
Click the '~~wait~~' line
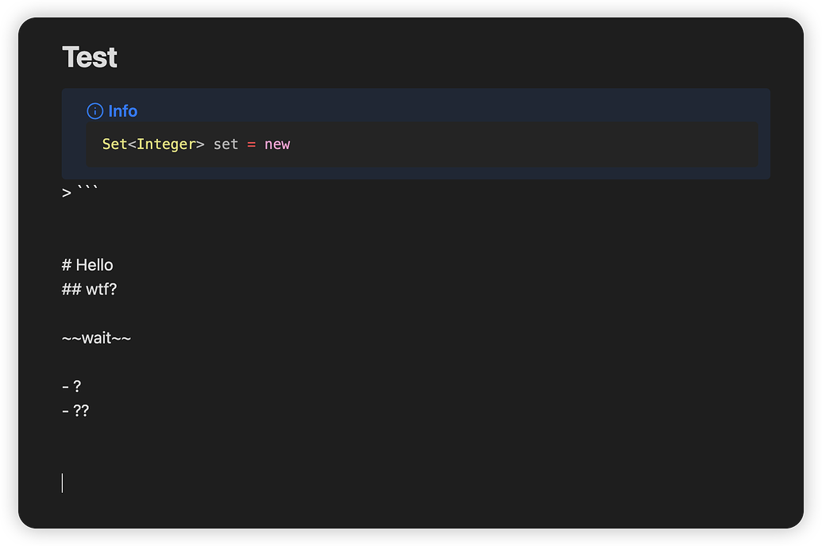[x=96, y=338]
